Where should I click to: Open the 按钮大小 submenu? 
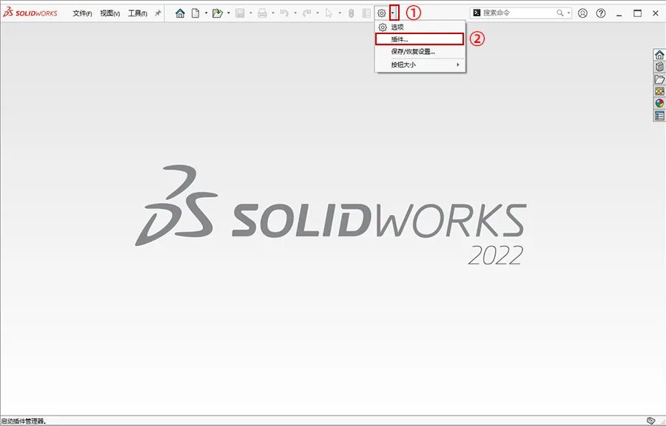pyautogui.click(x=420, y=64)
